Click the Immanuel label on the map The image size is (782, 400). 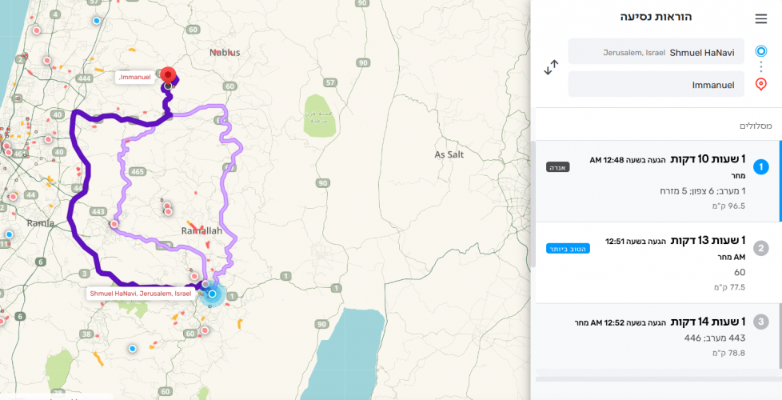pyautogui.click(x=134, y=78)
